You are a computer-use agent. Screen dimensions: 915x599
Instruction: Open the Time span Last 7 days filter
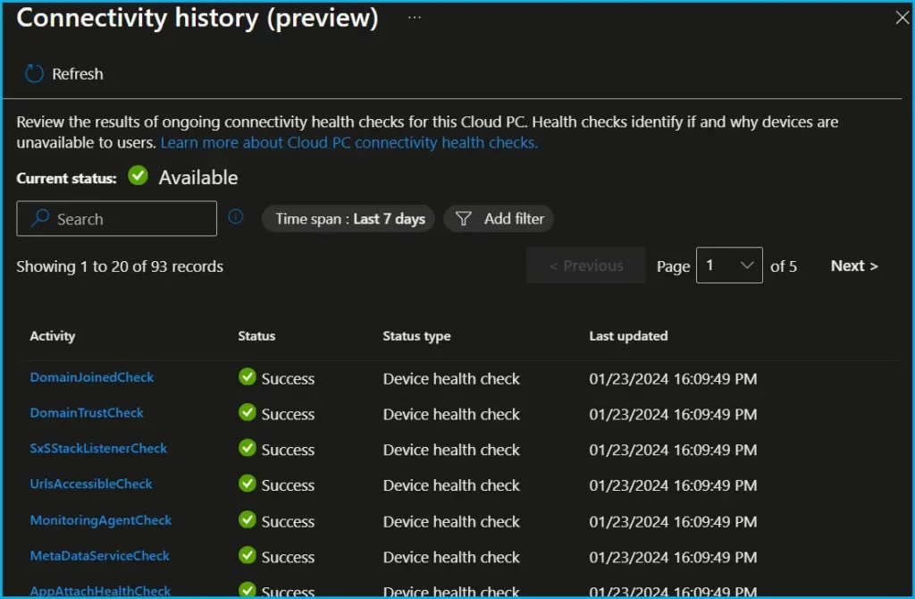[348, 219]
